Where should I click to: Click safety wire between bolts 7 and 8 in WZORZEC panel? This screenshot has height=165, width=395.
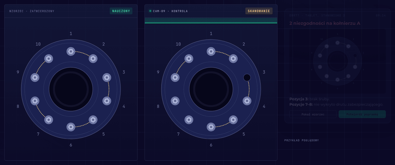coord(40,111)
